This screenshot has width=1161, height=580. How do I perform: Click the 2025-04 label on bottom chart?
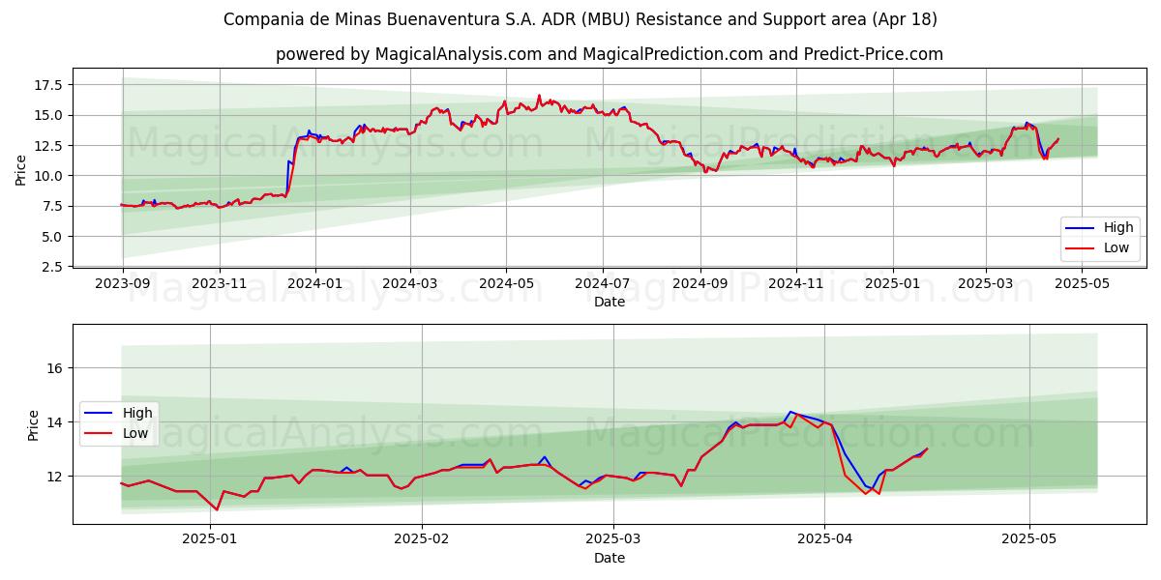click(x=824, y=540)
